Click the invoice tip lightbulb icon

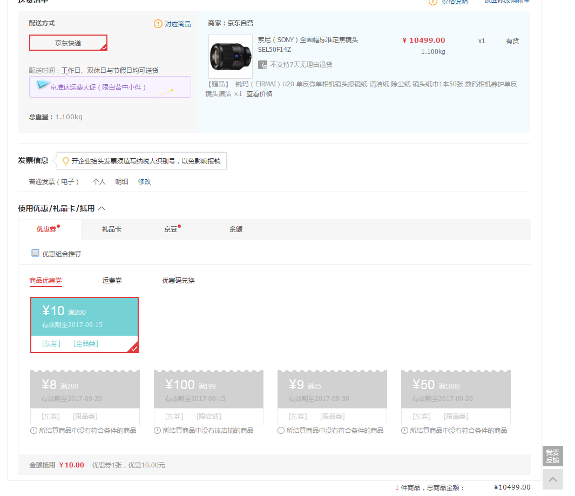[x=66, y=161]
